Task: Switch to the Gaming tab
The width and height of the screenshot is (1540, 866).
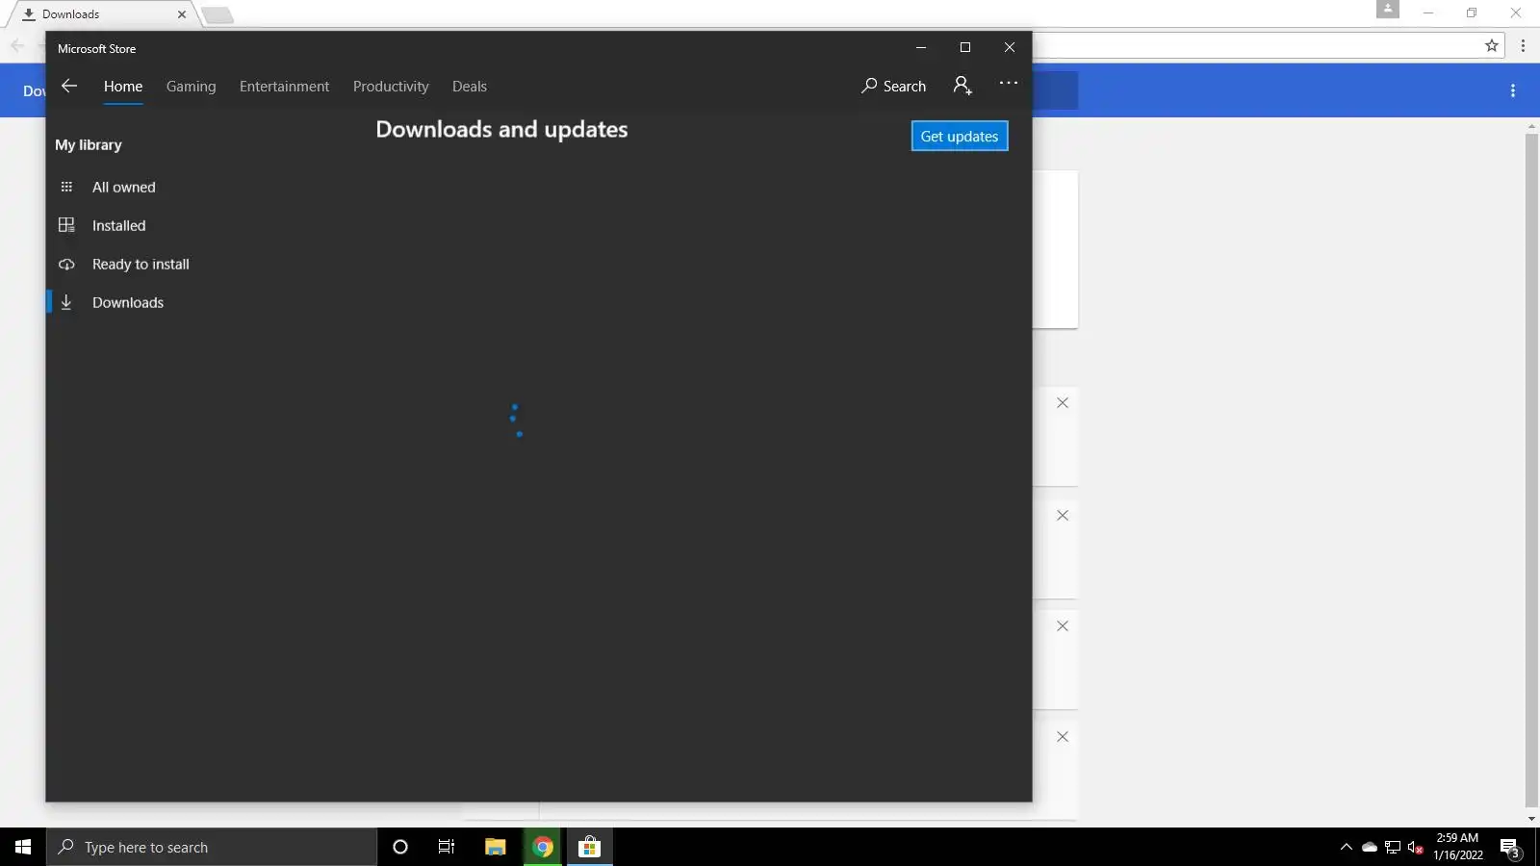Action: pyautogui.click(x=191, y=87)
